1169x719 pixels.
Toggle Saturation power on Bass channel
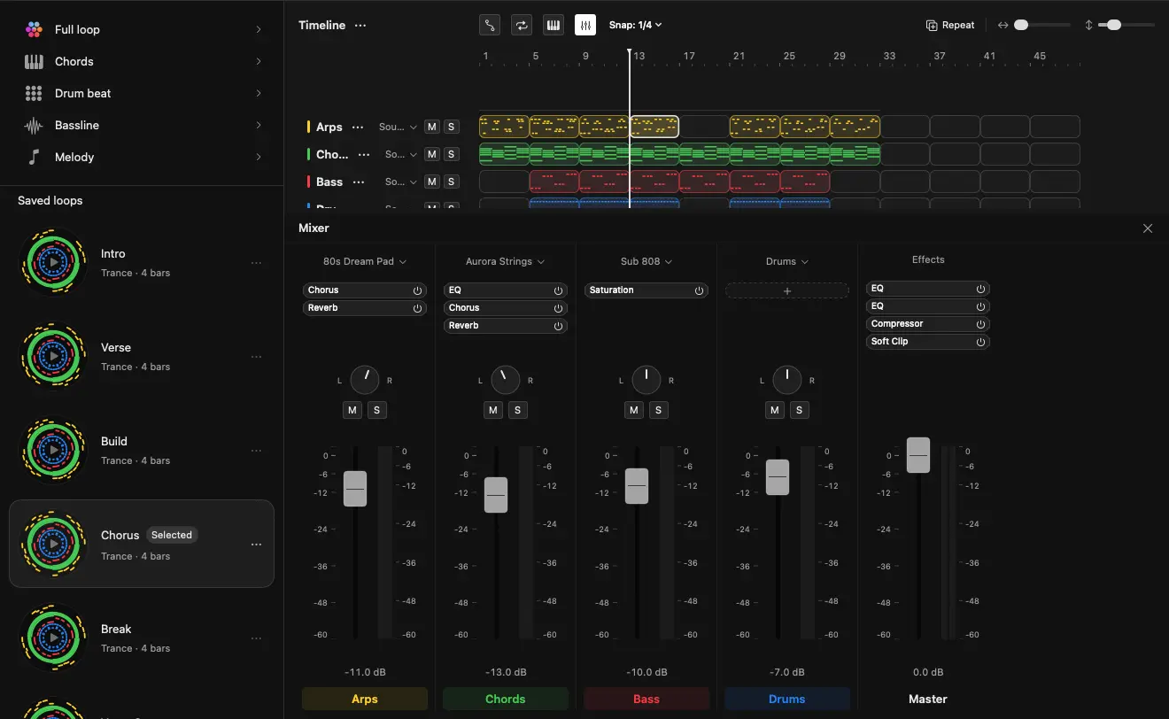coord(699,290)
